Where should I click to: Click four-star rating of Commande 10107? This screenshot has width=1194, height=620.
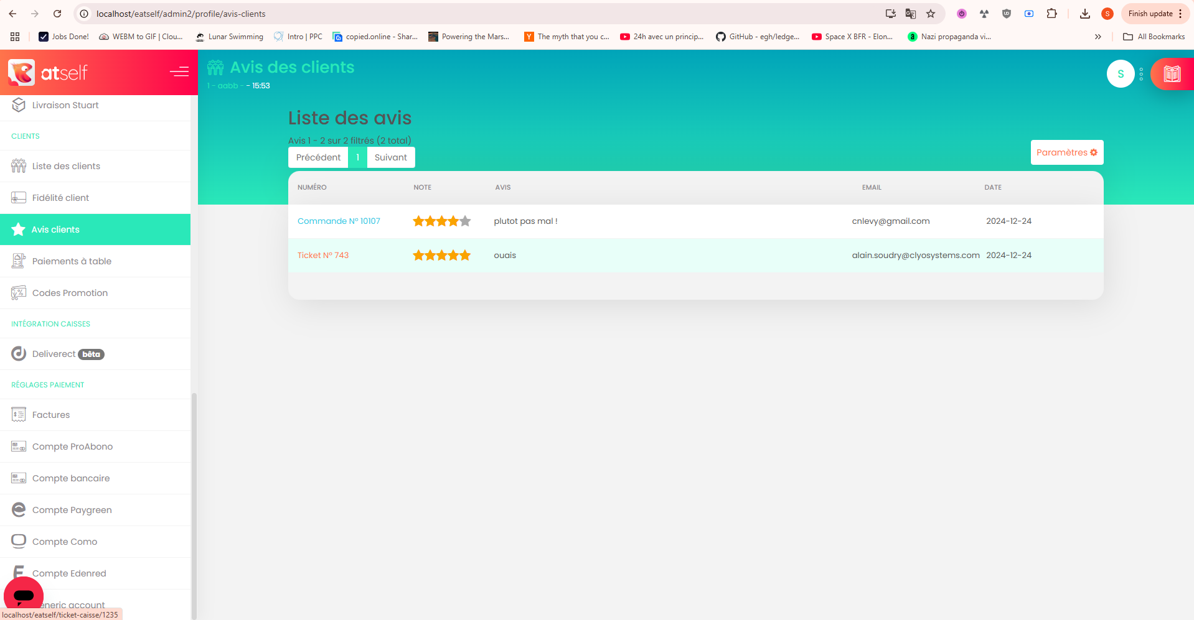pyautogui.click(x=442, y=221)
